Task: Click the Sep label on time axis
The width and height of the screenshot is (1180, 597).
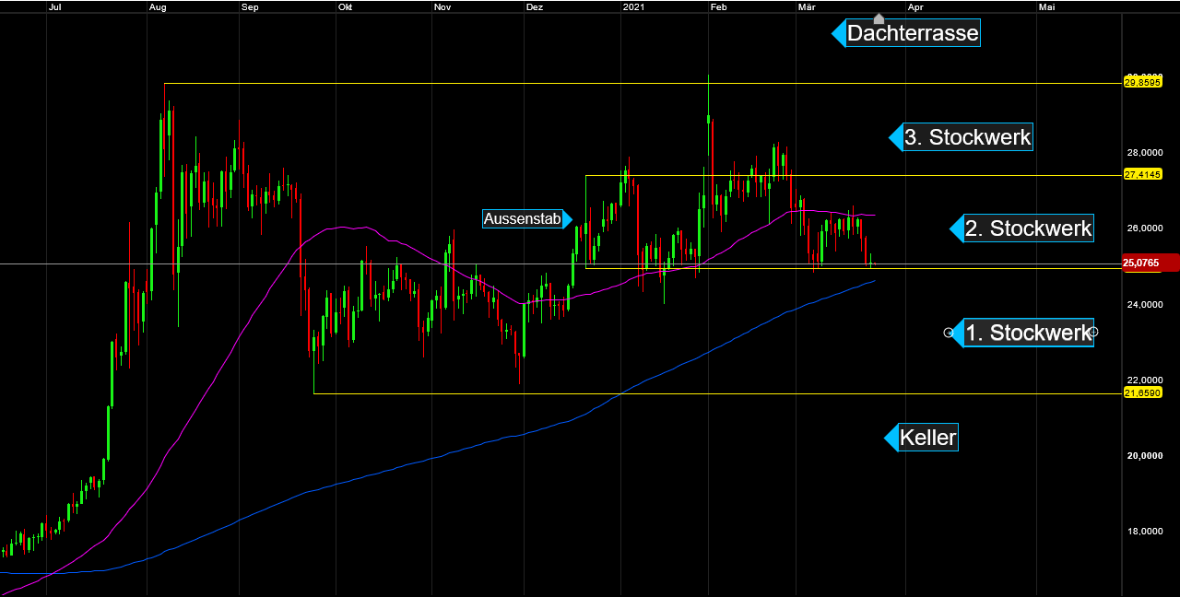Action: tap(250, 6)
